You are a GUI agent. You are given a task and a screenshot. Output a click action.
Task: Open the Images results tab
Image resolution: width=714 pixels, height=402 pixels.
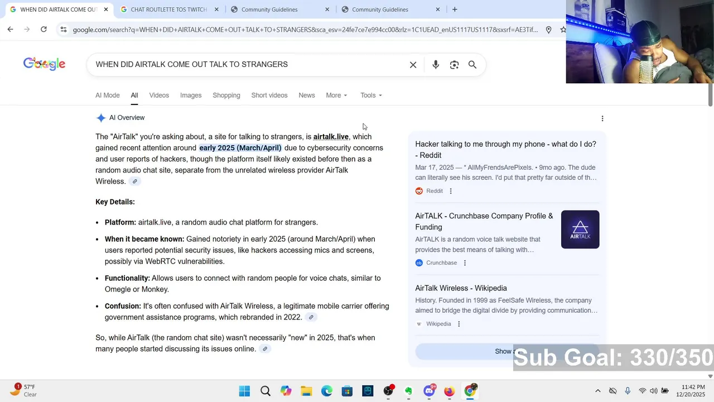(191, 95)
